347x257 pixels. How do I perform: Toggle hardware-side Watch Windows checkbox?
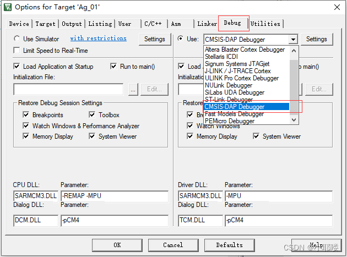coord(190,125)
